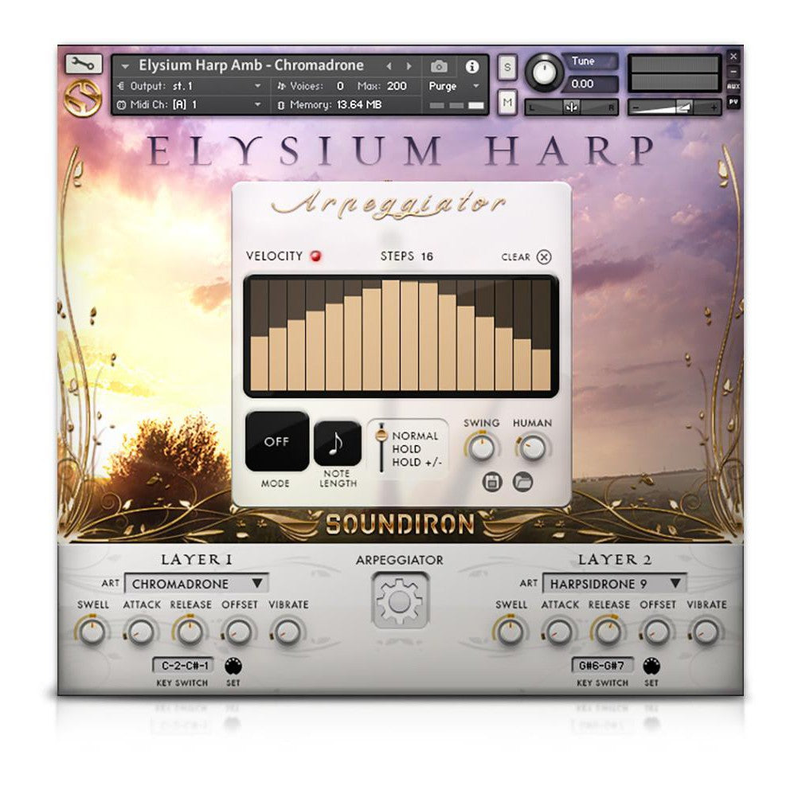Image resolution: width=798 pixels, height=798 pixels.
Task: Click the load preset folder icon
Action: coord(523,480)
